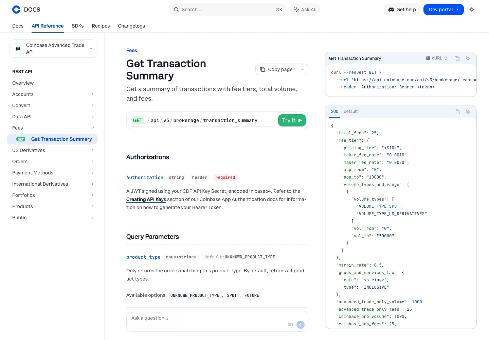Select the API Reference tab
489x340 pixels.
coord(48,26)
